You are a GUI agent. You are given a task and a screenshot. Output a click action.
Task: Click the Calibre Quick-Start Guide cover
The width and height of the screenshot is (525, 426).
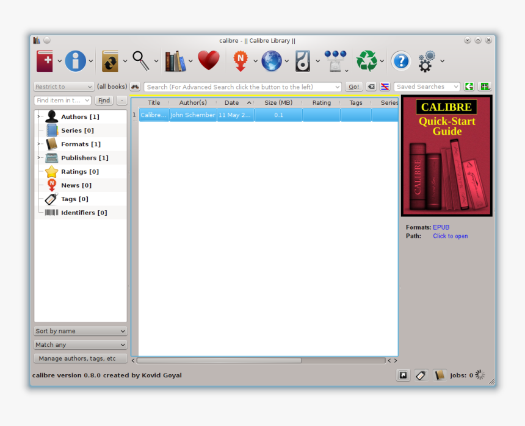point(447,156)
